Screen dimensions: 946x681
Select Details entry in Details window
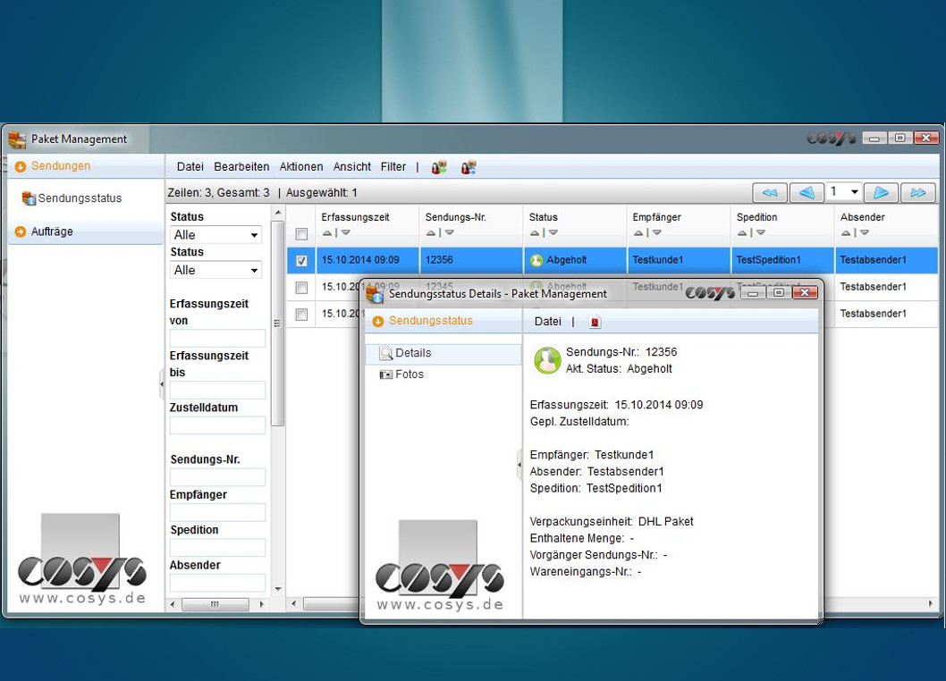click(x=443, y=354)
